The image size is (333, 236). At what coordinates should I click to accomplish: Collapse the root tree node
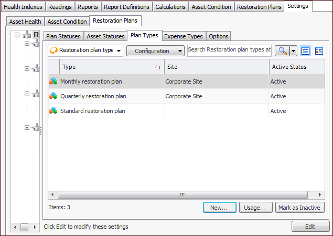(17, 35)
